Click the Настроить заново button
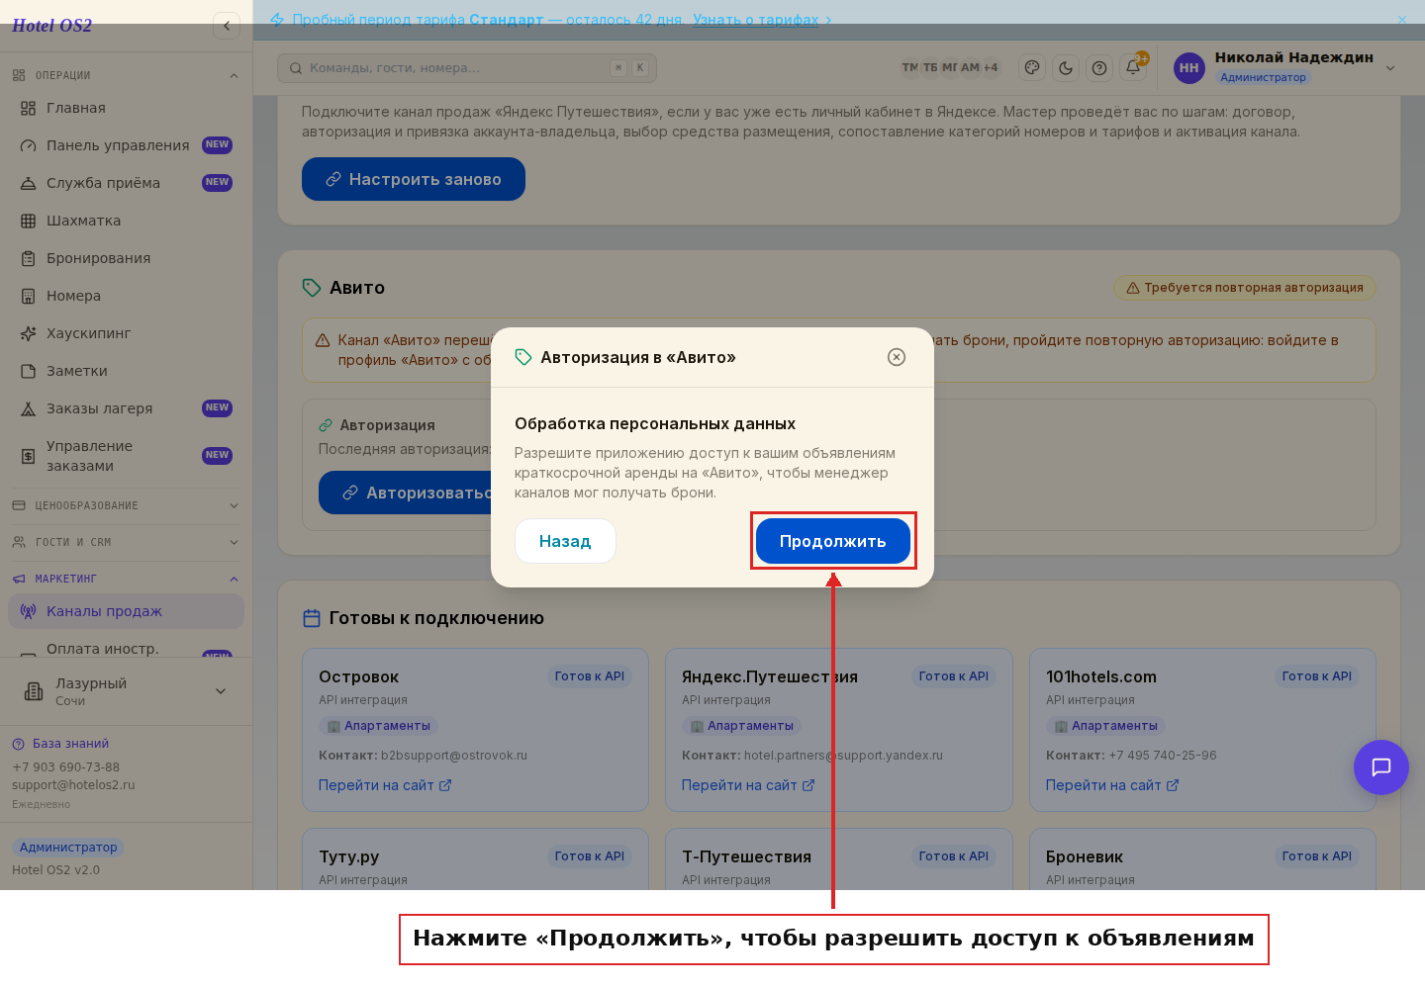The image size is (1425, 988). [x=414, y=179]
